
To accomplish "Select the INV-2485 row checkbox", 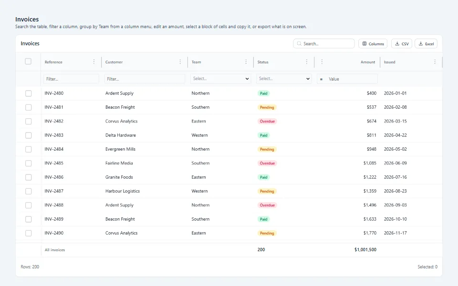I will pos(28,163).
